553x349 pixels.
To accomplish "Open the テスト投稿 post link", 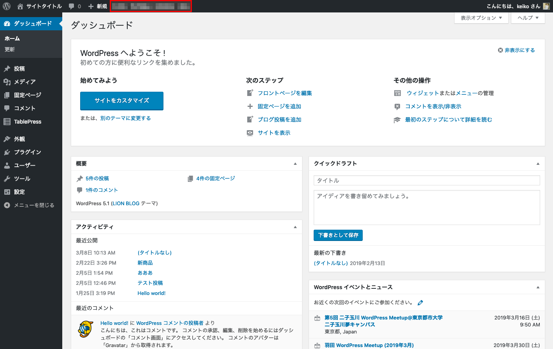I will tap(150, 283).
